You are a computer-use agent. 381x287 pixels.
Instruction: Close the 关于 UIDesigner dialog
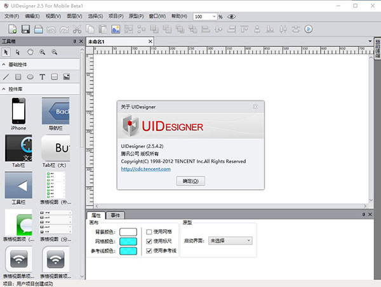coord(255,107)
